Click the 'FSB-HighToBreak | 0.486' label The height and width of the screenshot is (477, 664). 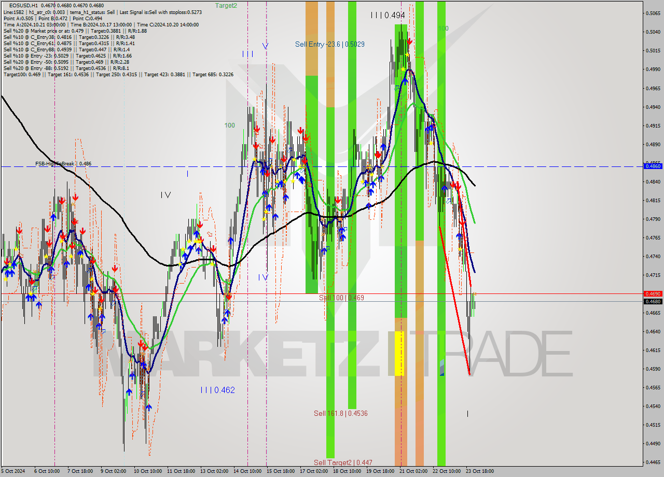click(63, 163)
